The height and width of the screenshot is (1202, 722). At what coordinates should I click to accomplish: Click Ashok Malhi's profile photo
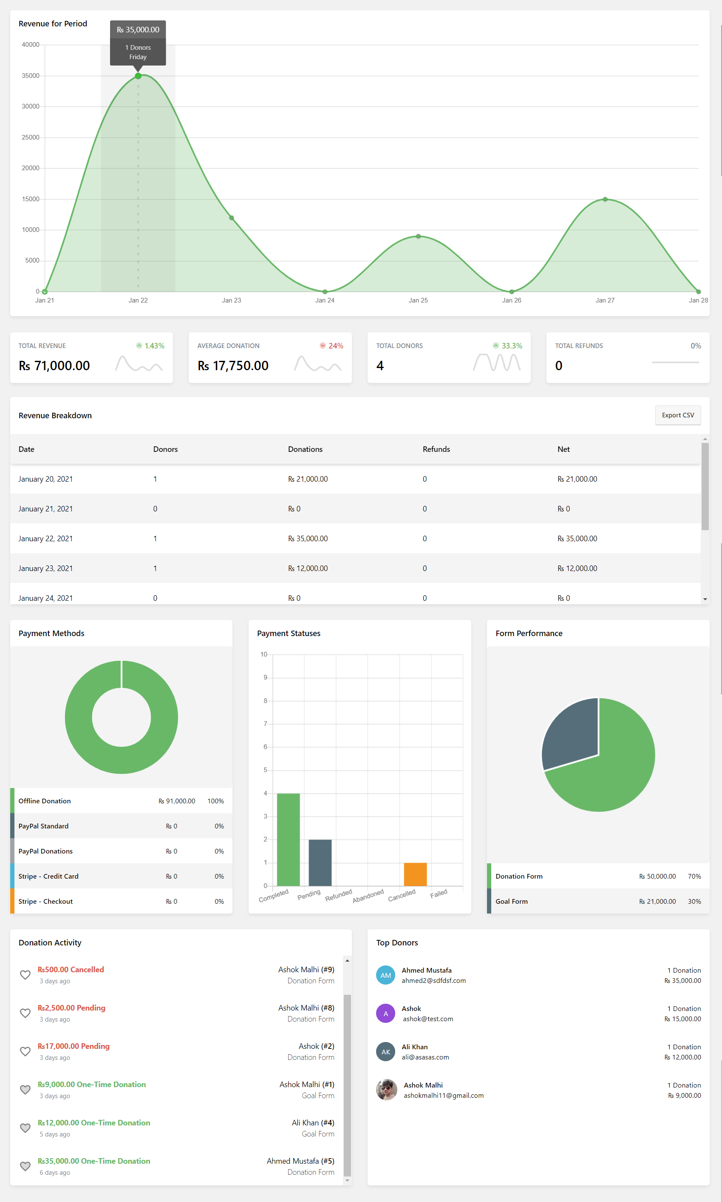point(386,1090)
